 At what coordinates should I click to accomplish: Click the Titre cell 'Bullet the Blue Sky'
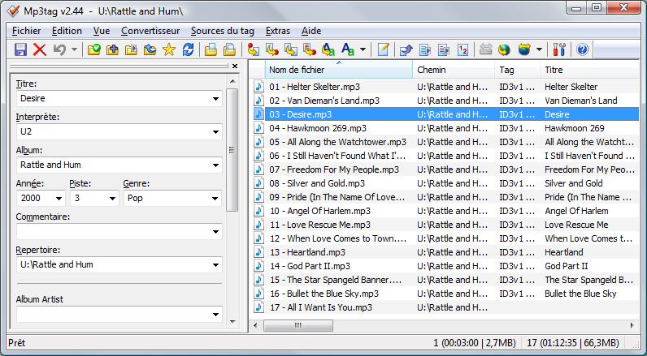(580, 294)
